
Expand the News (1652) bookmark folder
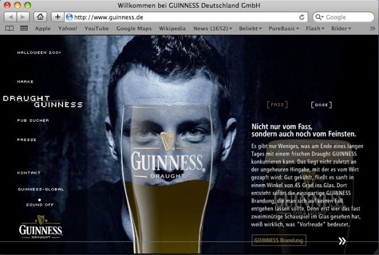212,29
